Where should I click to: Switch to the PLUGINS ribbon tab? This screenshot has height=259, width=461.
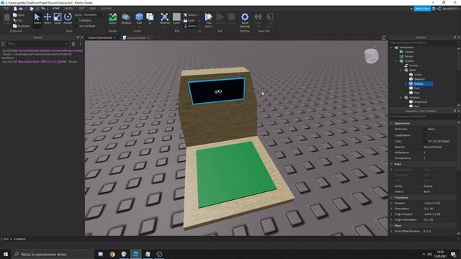[x=106, y=9]
